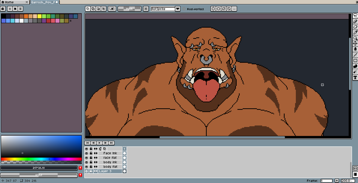The height and width of the screenshot is (183, 358).
Task: Click the third symmetry diagonal button
Action: pos(224,9)
